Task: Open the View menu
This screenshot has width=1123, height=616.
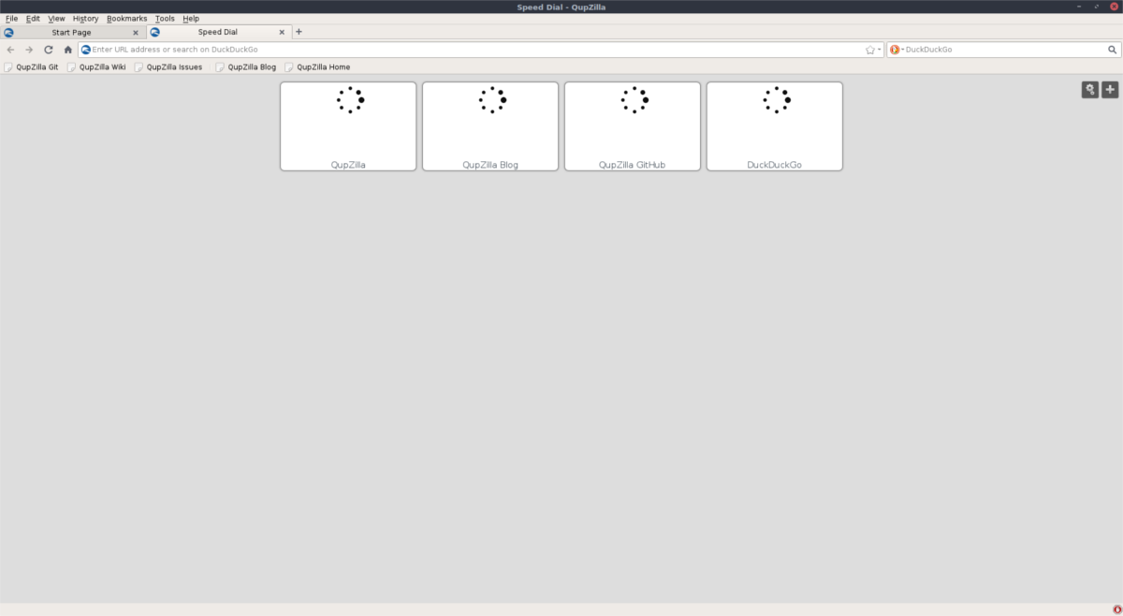Action: pyautogui.click(x=56, y=19)
